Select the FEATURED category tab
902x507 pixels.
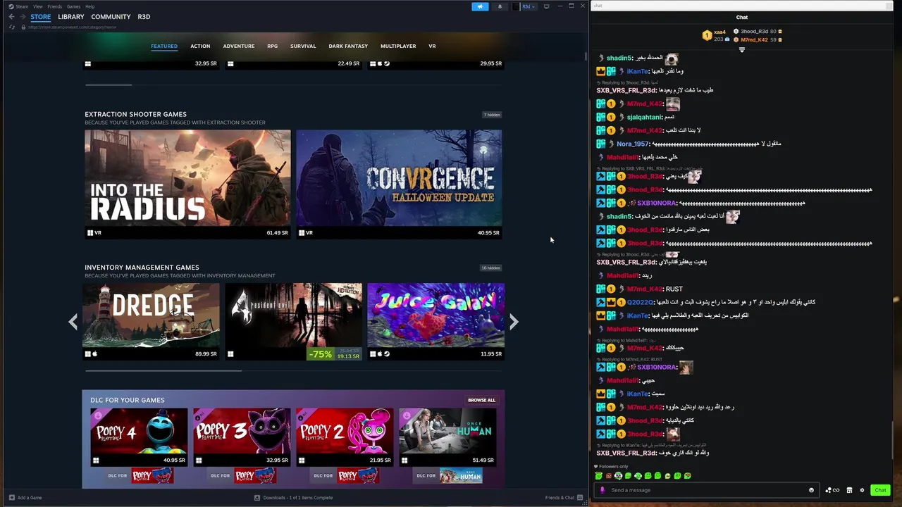point(164,46)
